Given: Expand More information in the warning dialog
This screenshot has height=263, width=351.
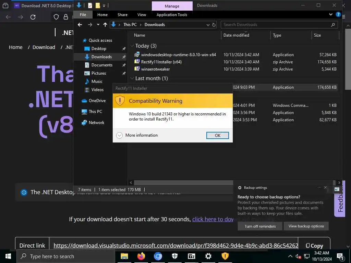Looking at the screenshot, I should pyautogui.click(x=137, y=135).
